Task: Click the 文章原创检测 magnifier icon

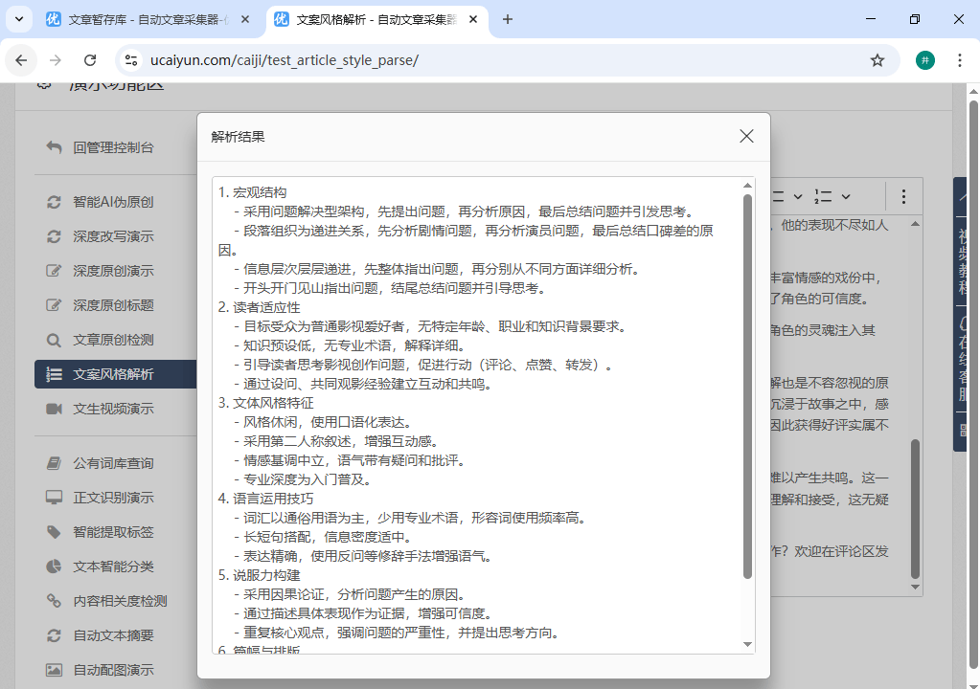Action: pyautogui.click(x=55, y=340)
